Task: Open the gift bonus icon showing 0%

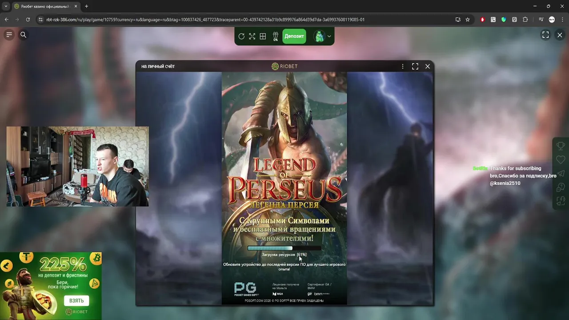Action: 276,36
